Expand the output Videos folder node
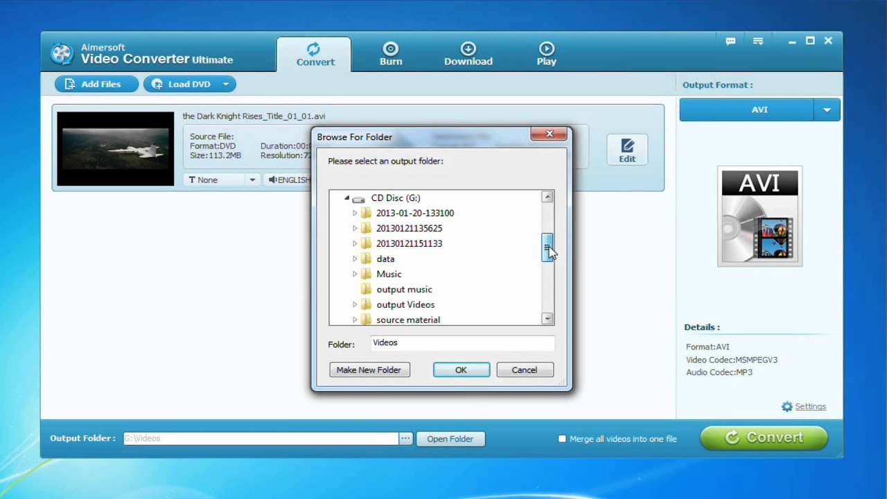This screenshot has height=499, width=887. [x=355, y=305]
